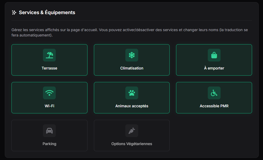Click the Wi-Fi signal icon

click(x=49, y=93)
